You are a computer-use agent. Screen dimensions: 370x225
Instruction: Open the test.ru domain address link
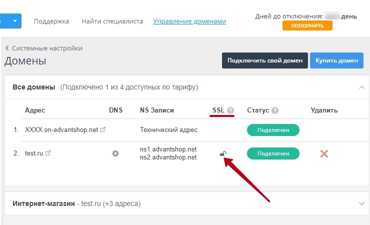pyautogui.click(x=34, y=153)
